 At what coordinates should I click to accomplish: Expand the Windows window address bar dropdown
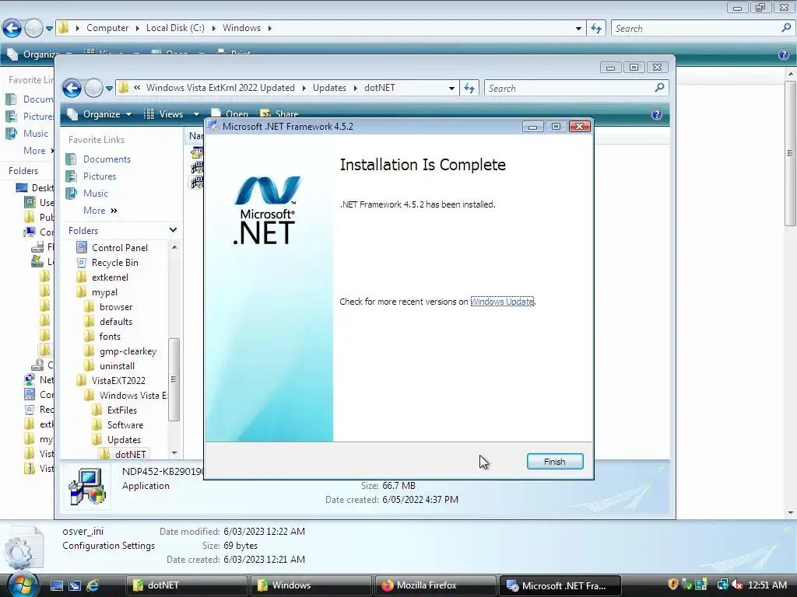tap(578, 29)
